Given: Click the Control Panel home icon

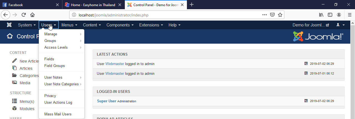Looking at the screenshot, I should 10,36.
